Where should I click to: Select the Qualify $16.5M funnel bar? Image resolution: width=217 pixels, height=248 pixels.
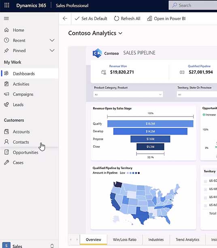pos(150,123)
